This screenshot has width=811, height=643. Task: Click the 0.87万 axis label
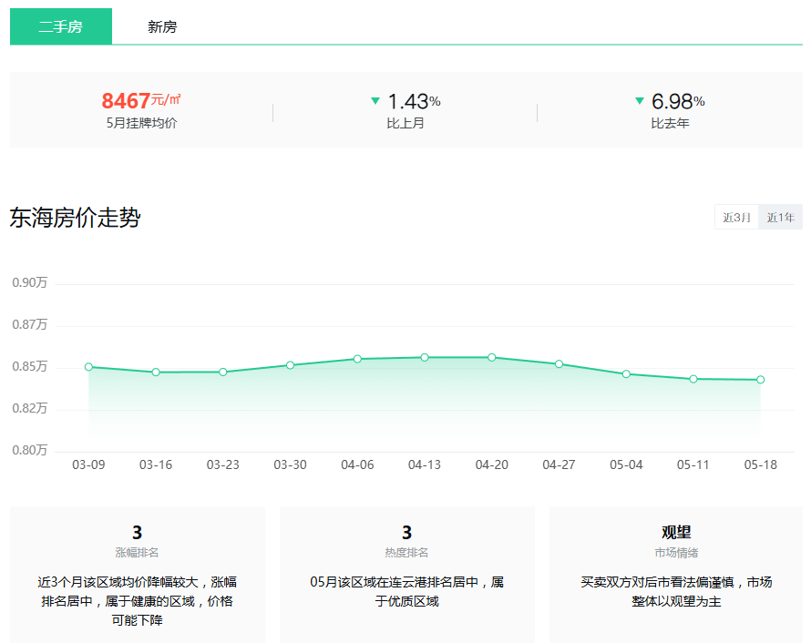[29, 324]
